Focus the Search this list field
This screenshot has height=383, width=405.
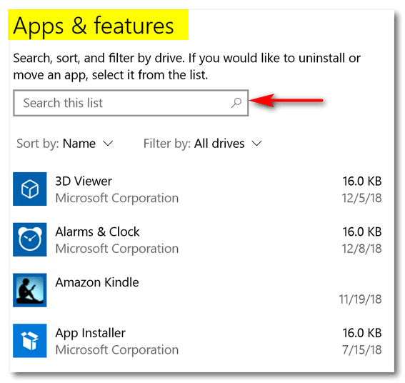click(131, 103)
